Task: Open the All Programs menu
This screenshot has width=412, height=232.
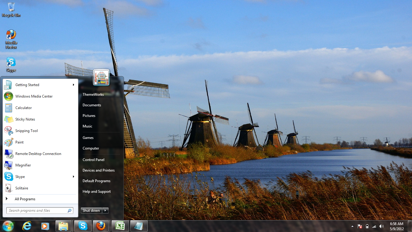Action: click(x=25, y=199)
